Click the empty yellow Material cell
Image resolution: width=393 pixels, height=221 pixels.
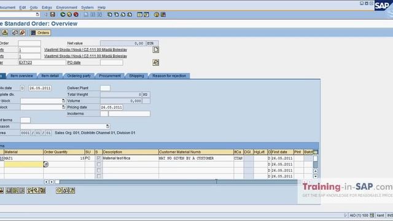pyautogui.click(x=23, y=165)
